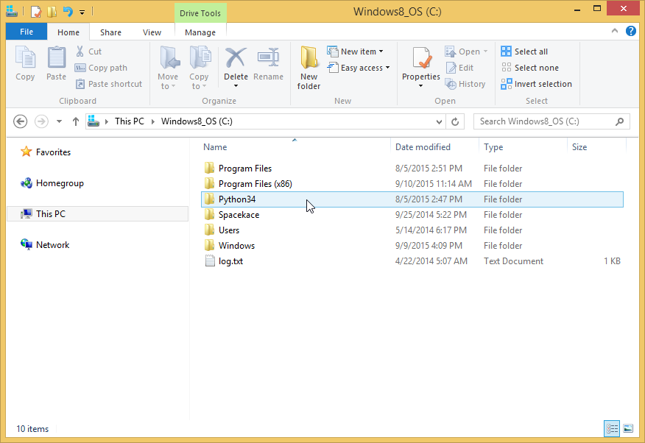Click the Drive Tools contextual tab header
Image resolution: width=645 pixels, height=443 pixels.
click(200, 13)
